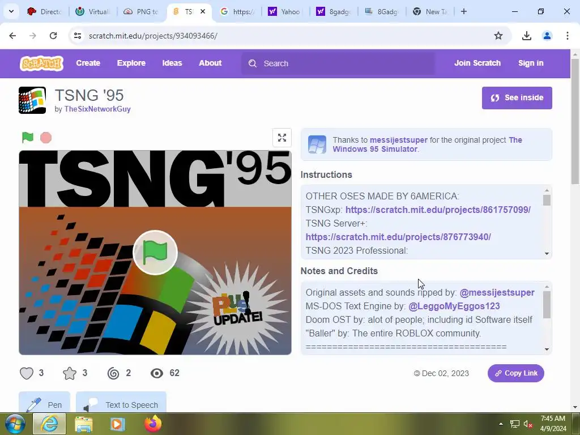Click the Copy Link button

pos(515,373)
